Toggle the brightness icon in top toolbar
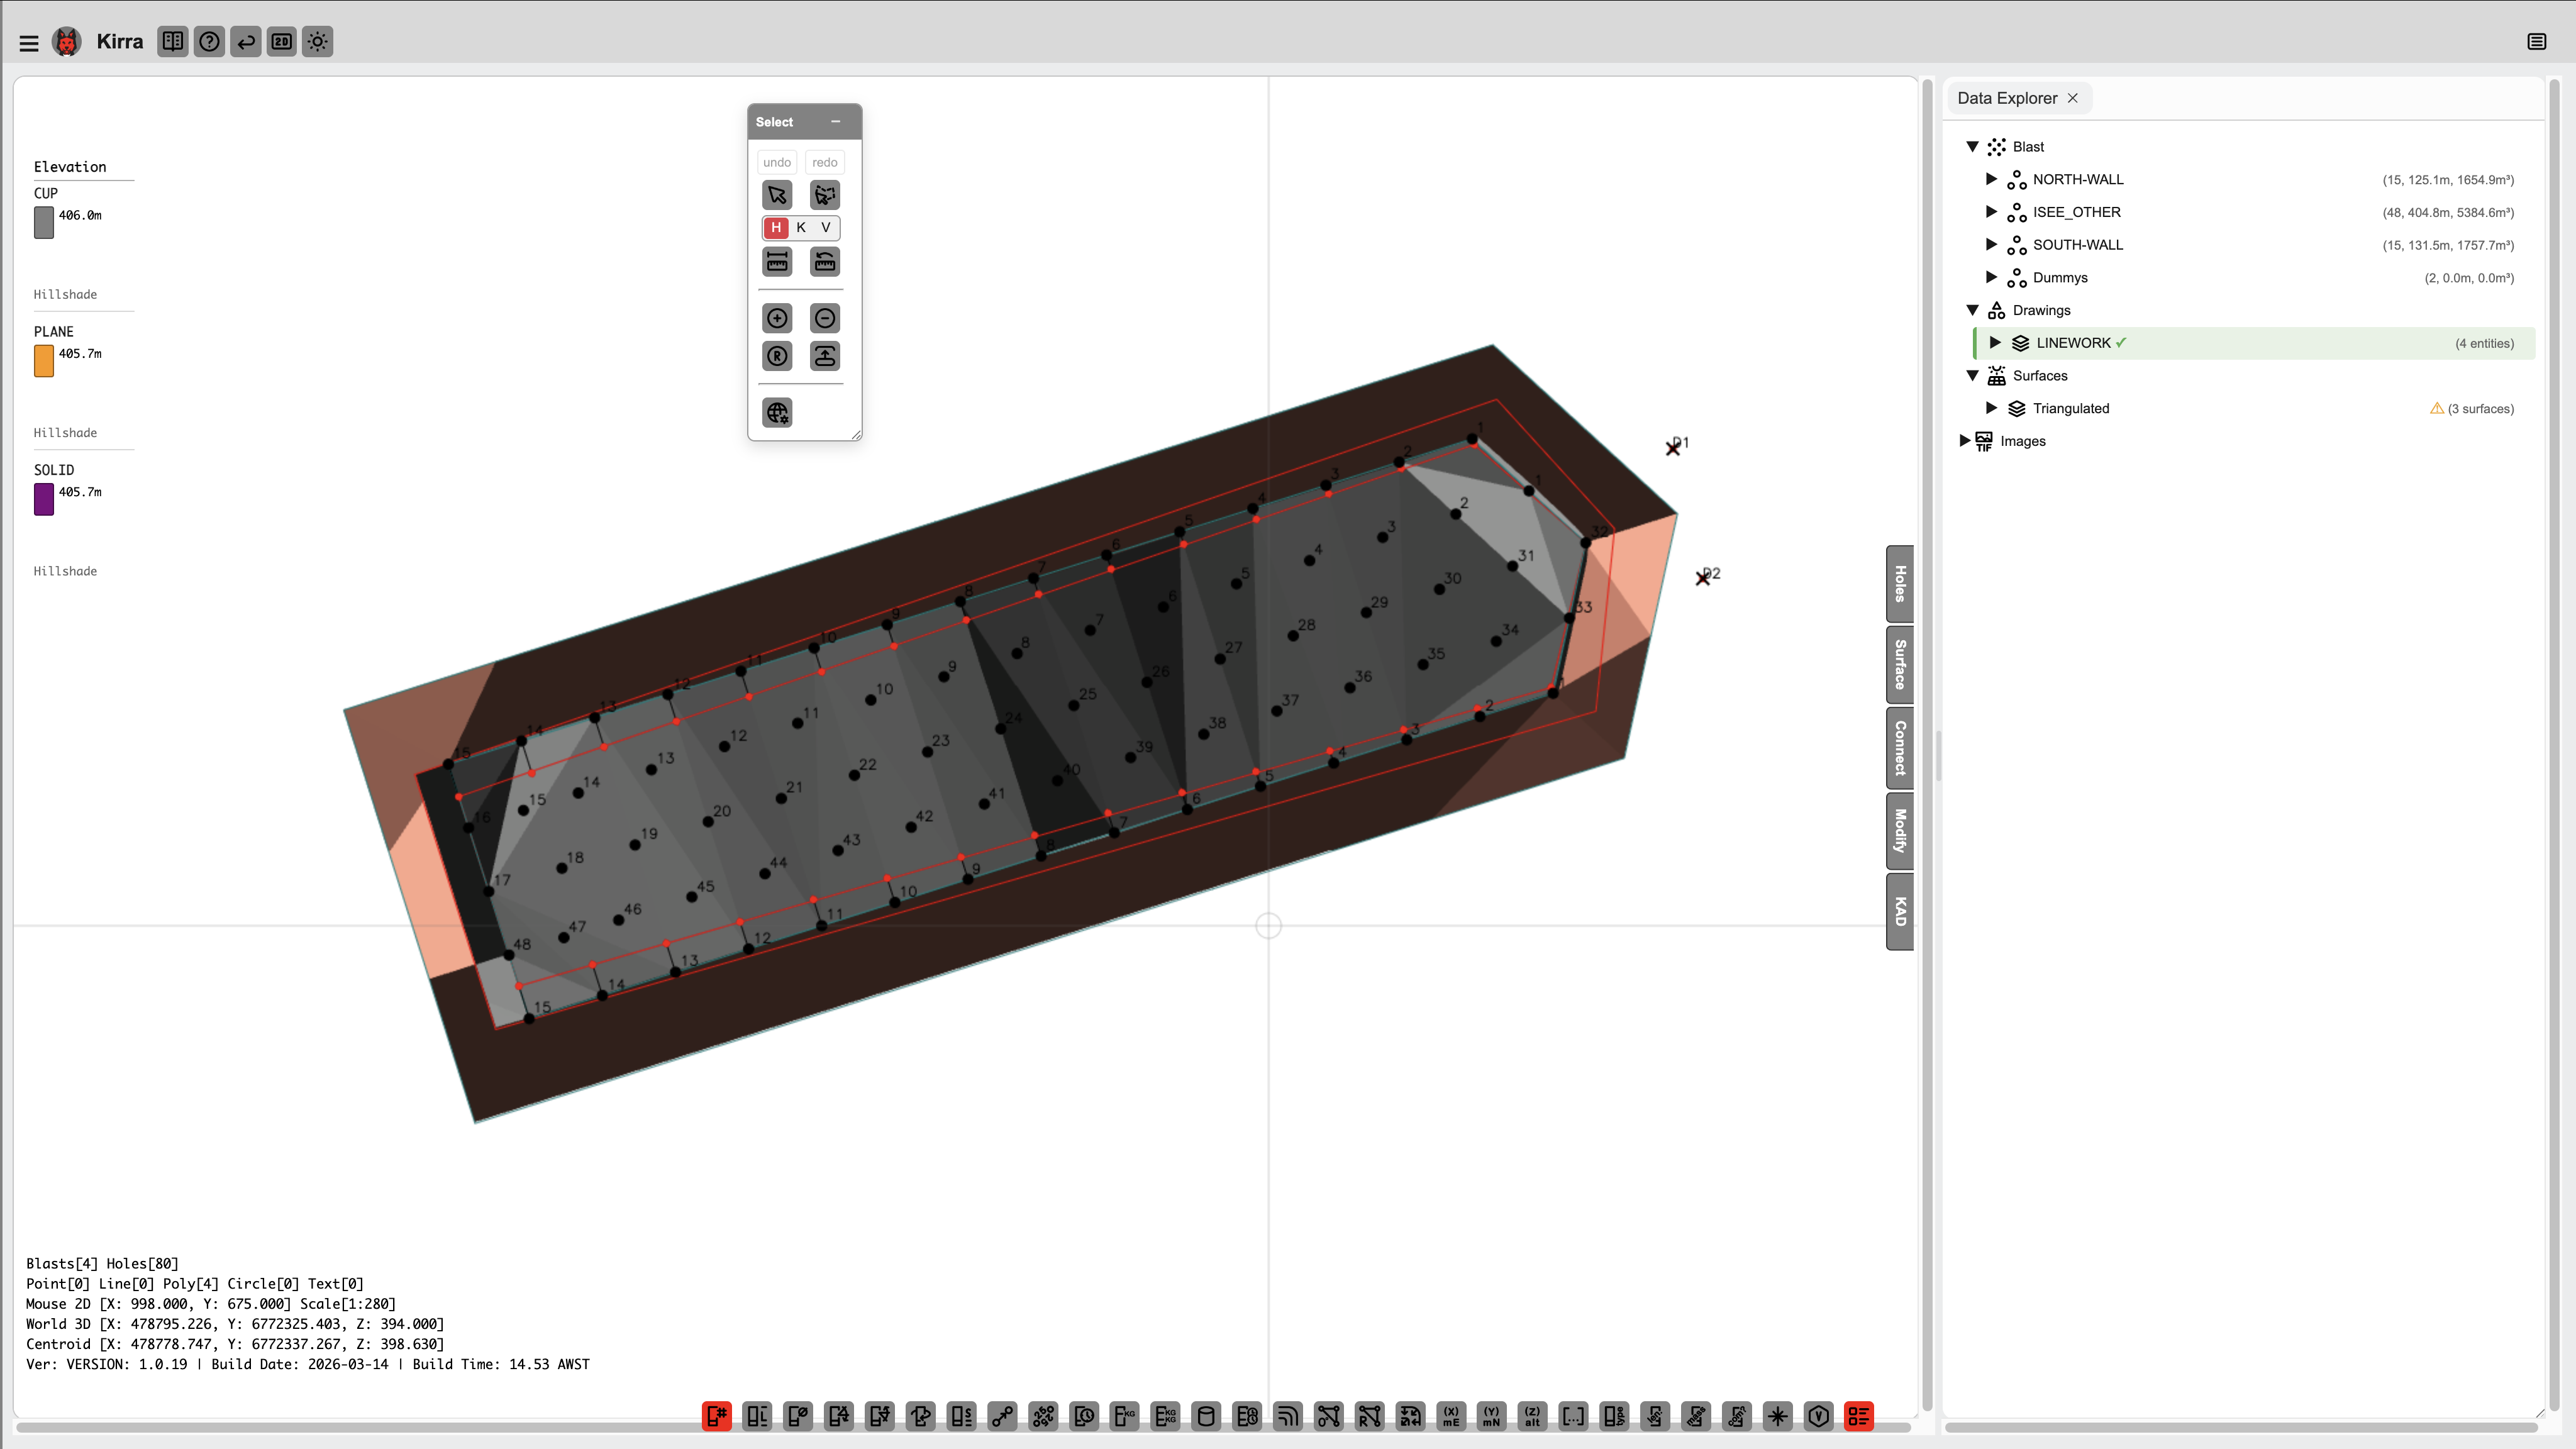The image size is (2576, 1449). pyautogui.click(x=317, y=42)
